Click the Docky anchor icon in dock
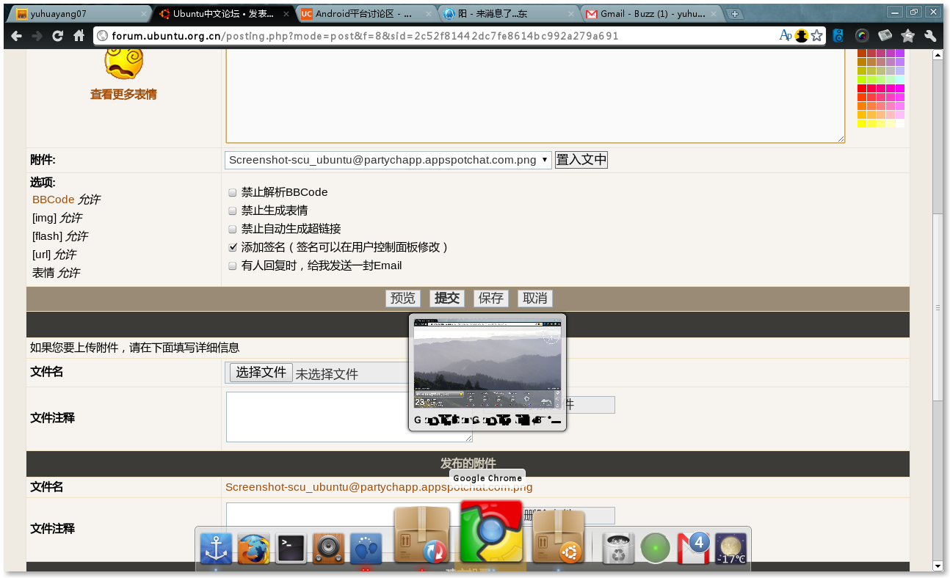 coord(216,549)
